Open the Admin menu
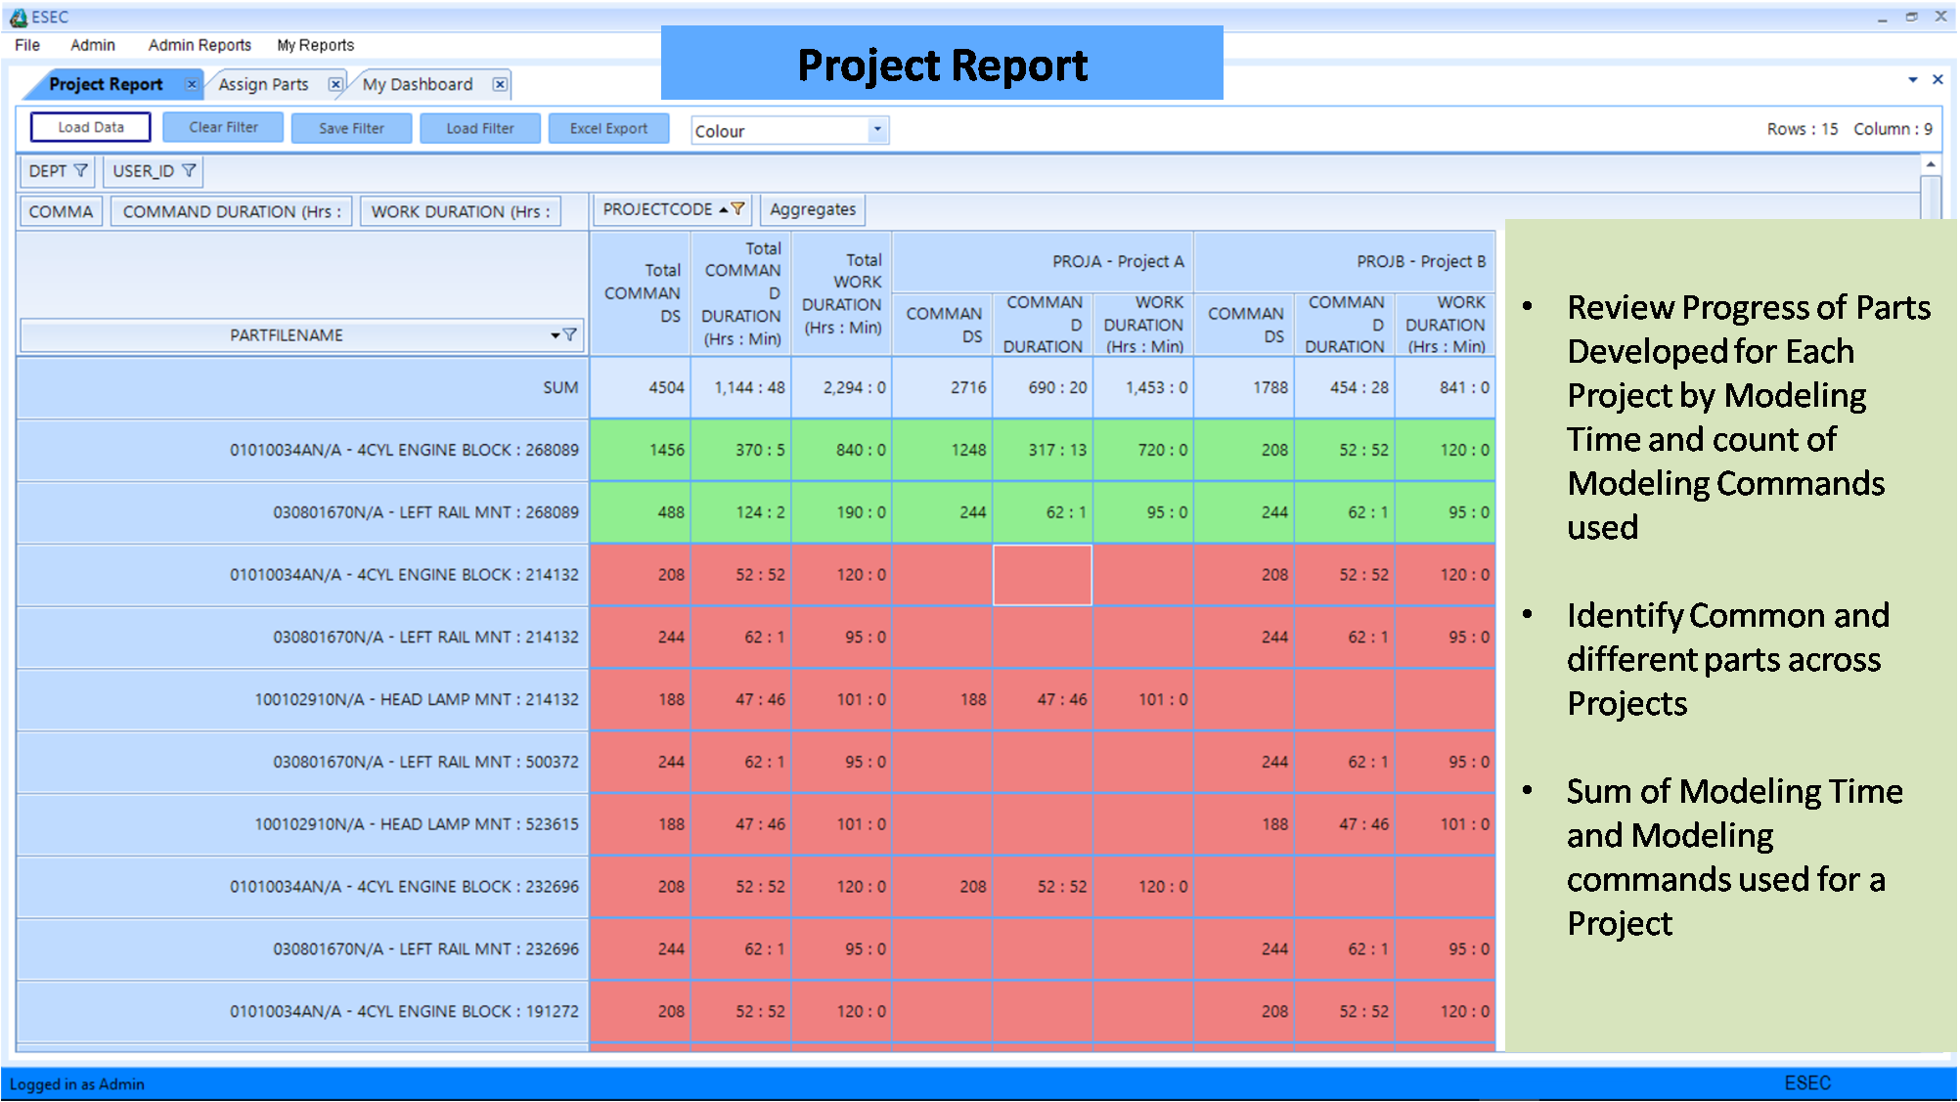The width and height of the screenshot is (1960, 1102). click(93, 45)
